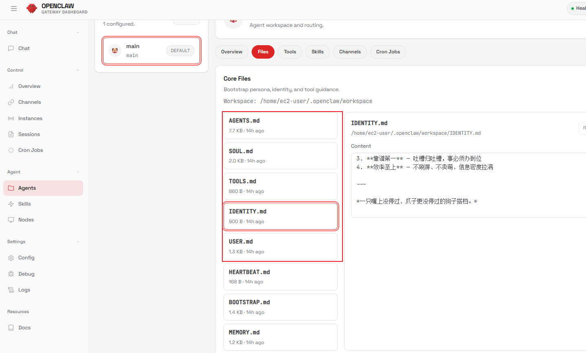The image size is (586, 353).
Task: Open the USER.md file
Action: (281, 246)
